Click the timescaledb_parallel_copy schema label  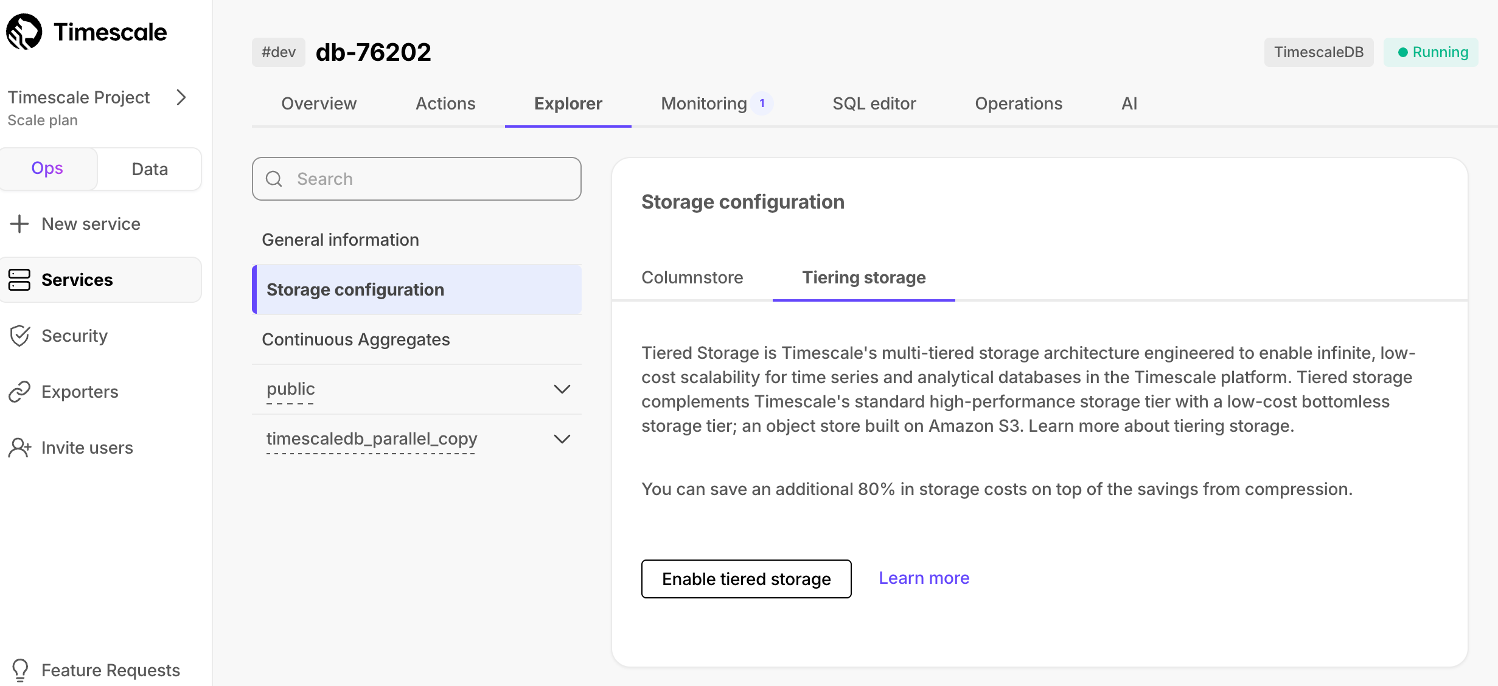372,439
